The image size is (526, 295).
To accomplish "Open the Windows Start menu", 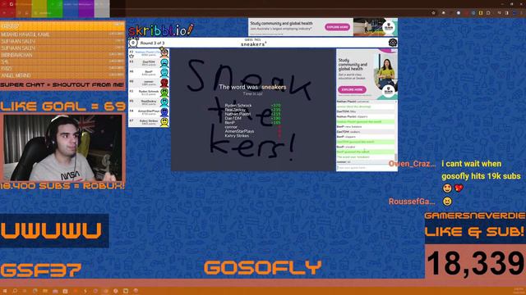I will tap(5, 291).
